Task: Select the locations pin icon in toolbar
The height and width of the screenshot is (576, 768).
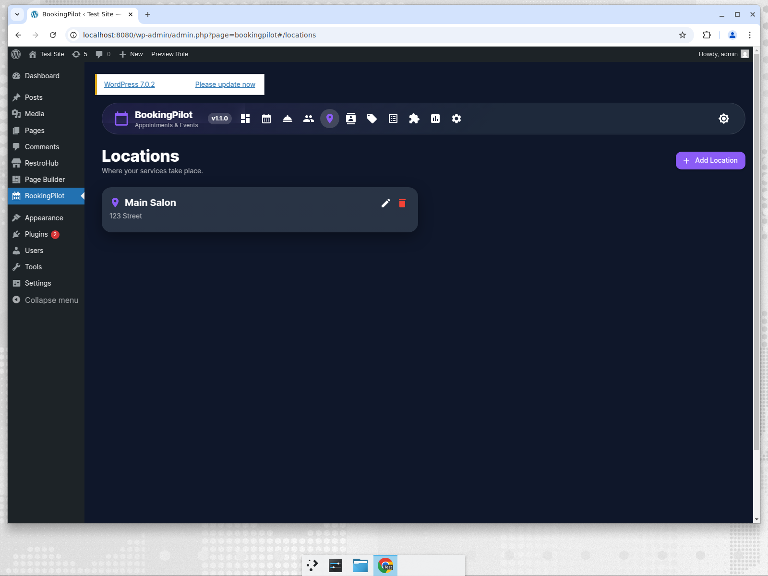Action: [330, 119]
